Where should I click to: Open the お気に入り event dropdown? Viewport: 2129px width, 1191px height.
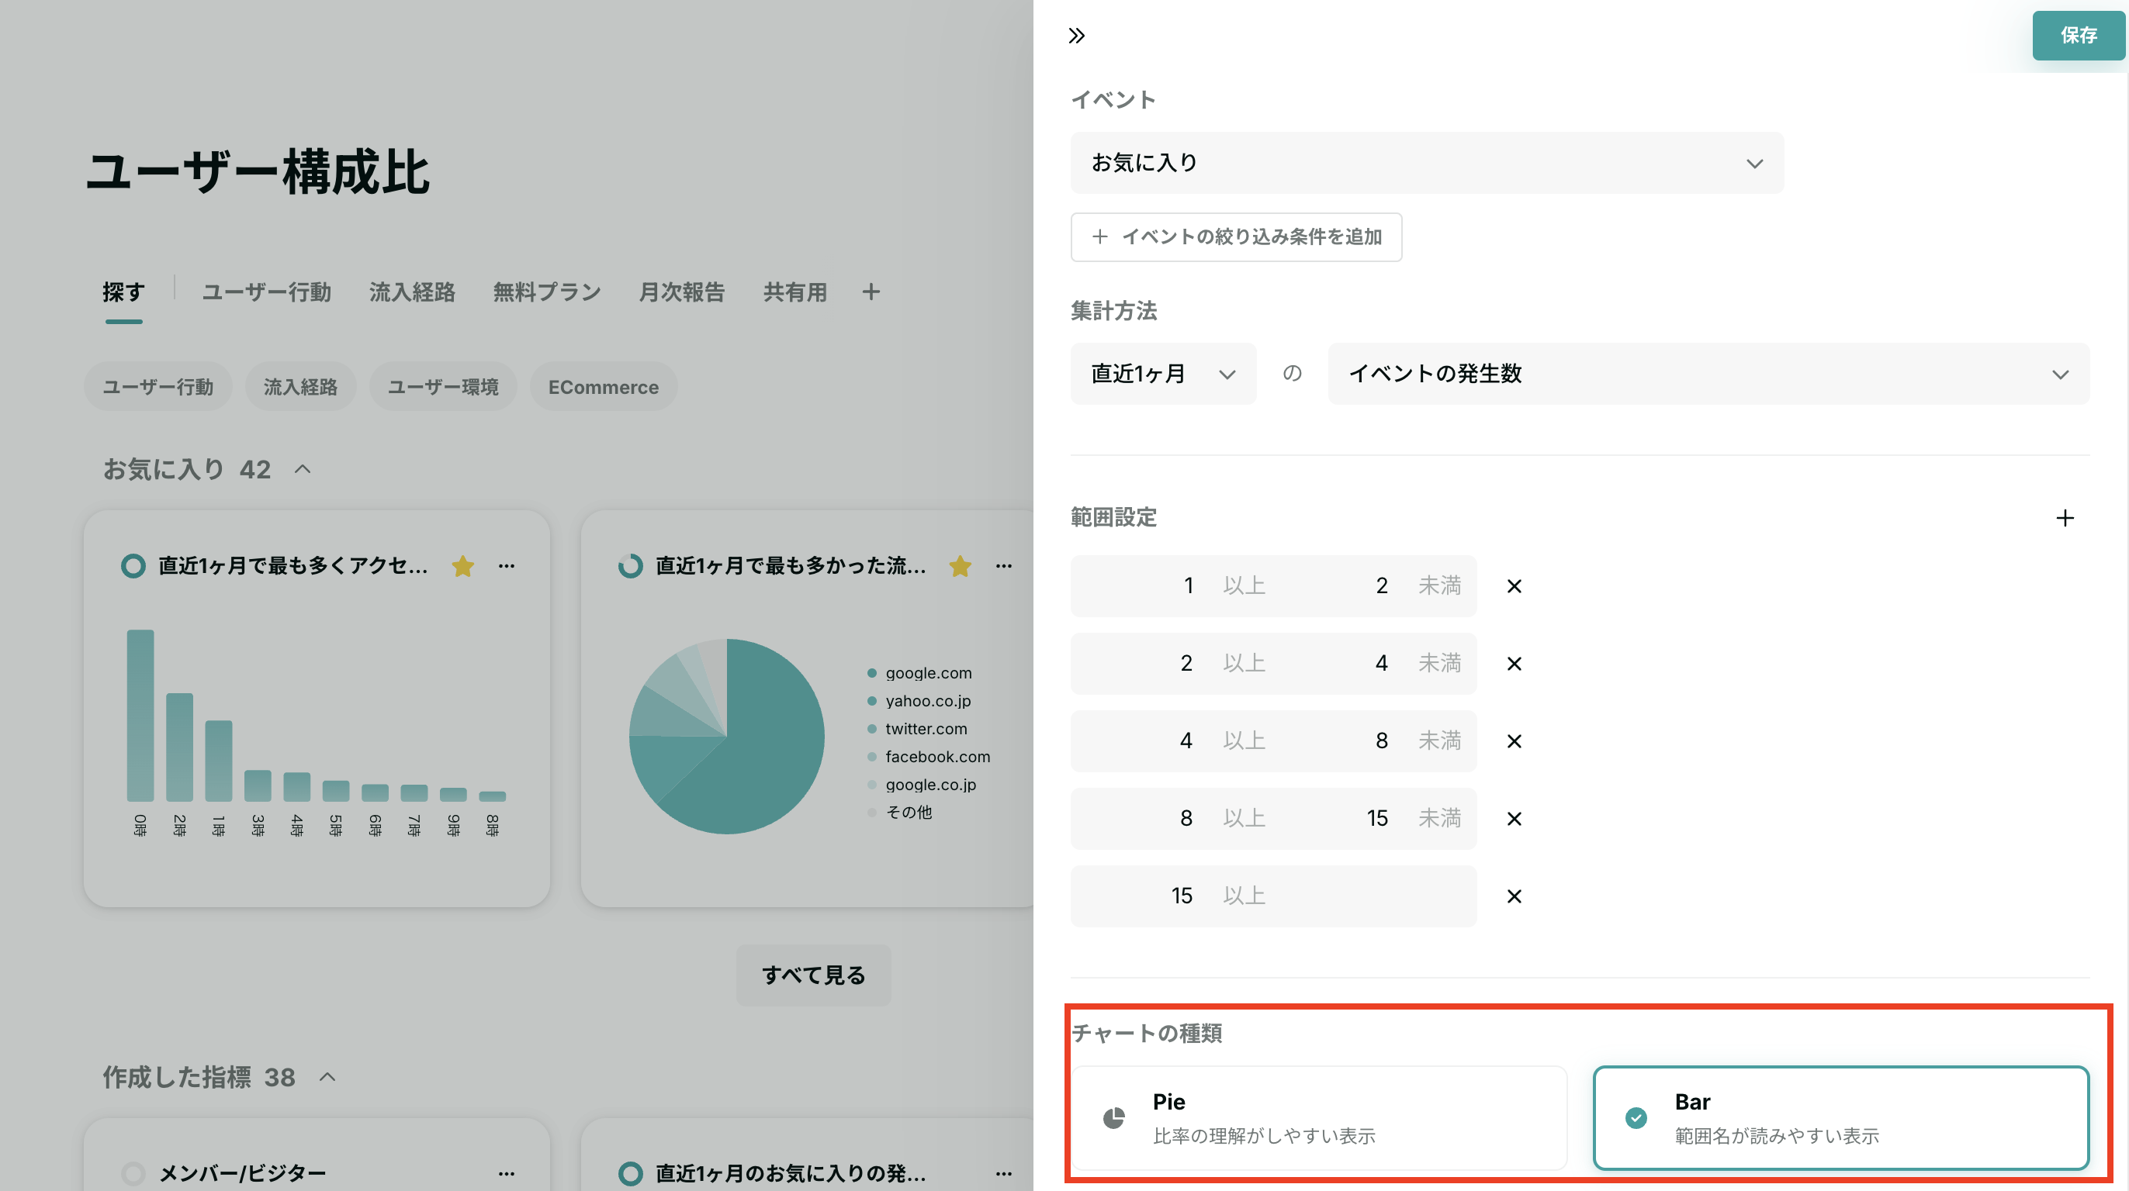(x=1427, y=163)
